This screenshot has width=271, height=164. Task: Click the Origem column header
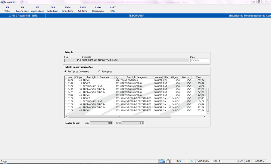[174, 77]
